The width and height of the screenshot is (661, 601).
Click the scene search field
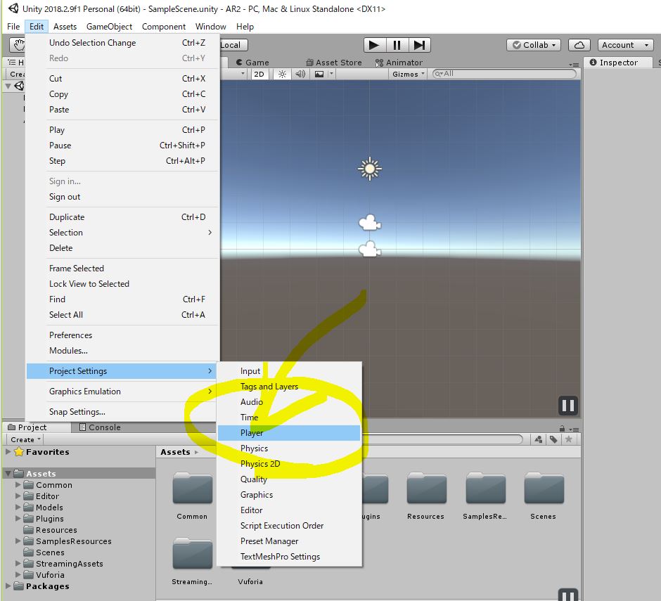click(x=505, y=74)
